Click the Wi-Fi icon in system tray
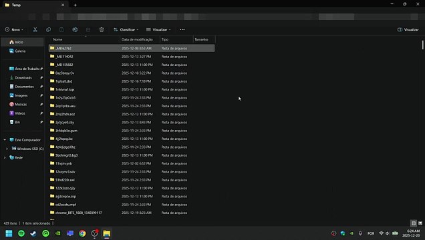This screenshot has height=240, width=425. click(381, 233)
